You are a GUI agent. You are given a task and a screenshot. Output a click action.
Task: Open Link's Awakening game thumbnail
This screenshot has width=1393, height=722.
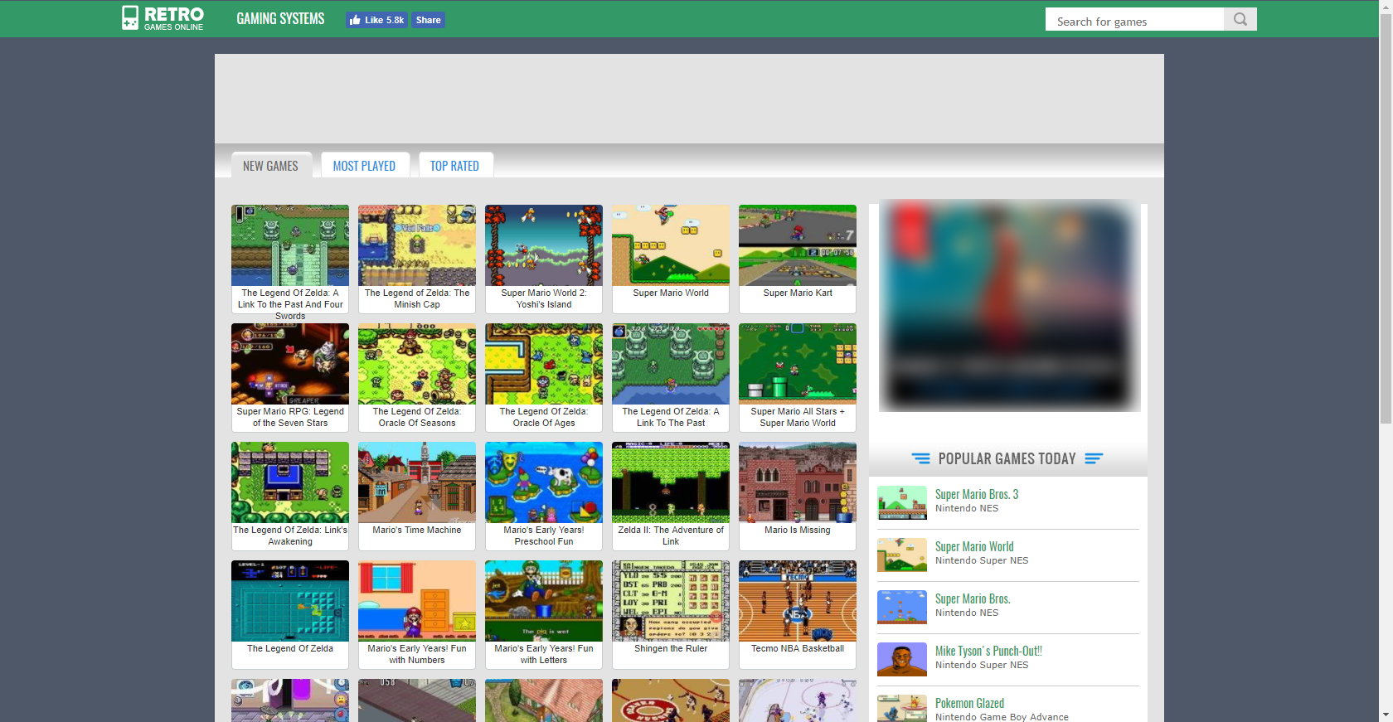pos(290,482)
